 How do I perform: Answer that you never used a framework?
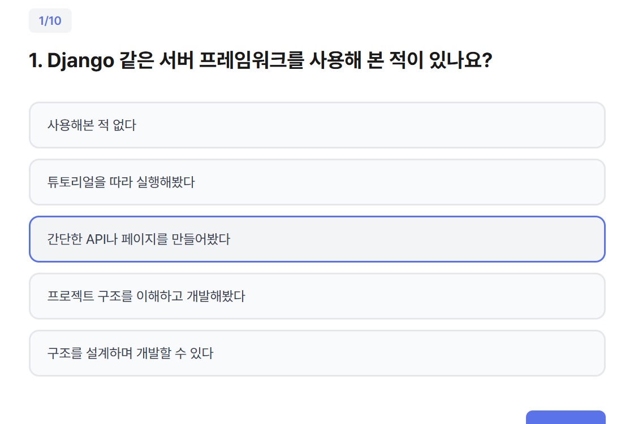[317, 125]
